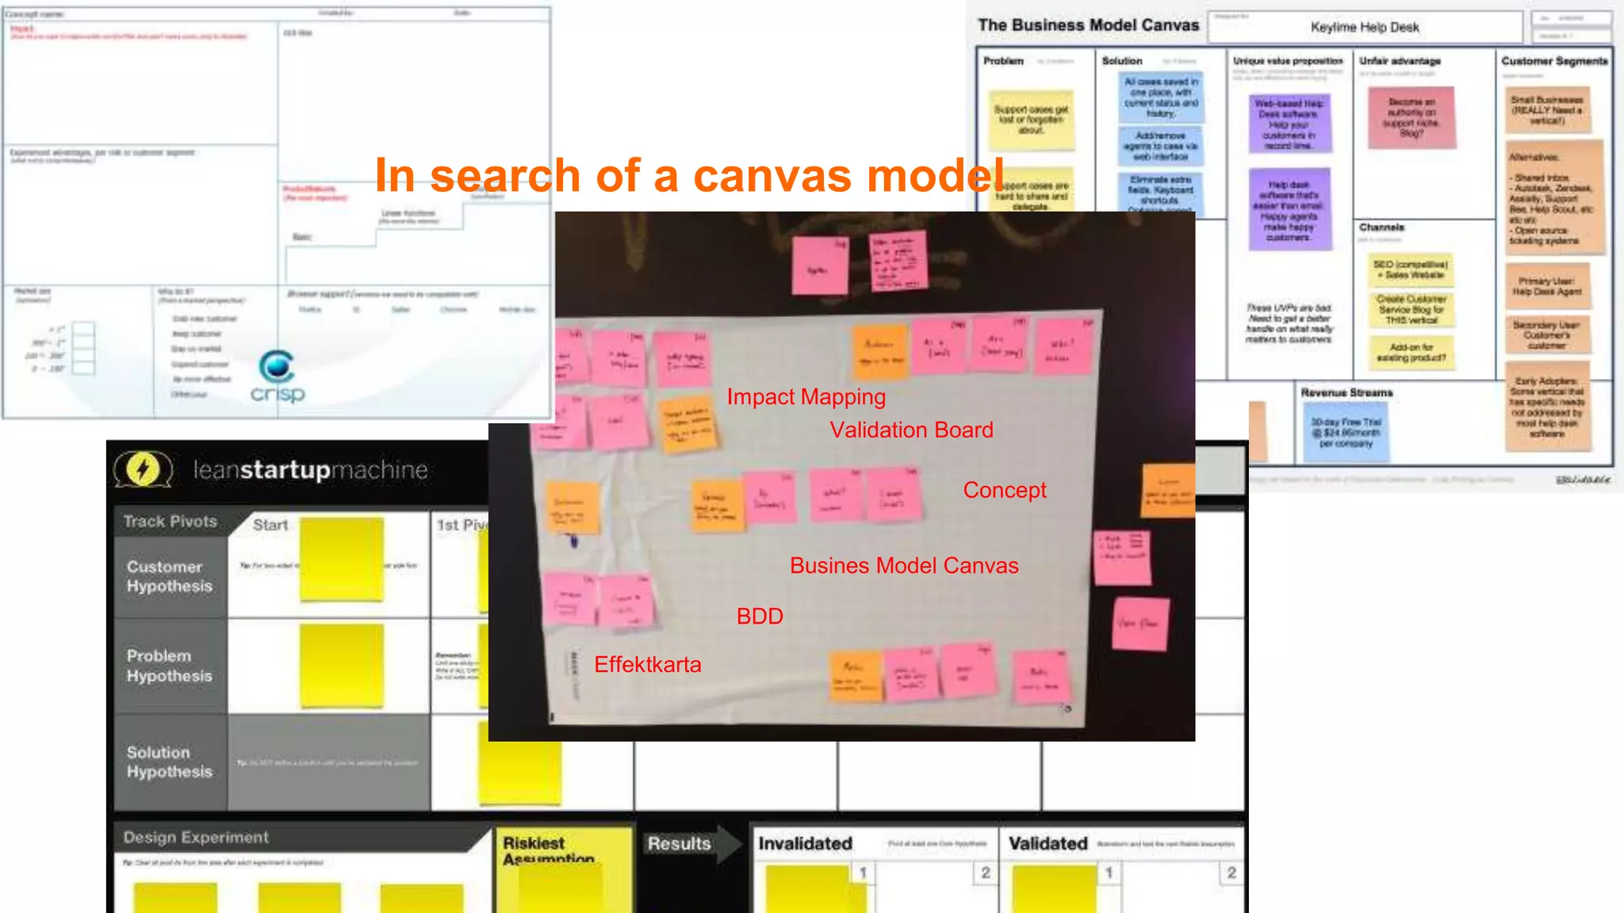Select the "Add-on for existing product?" note

(1411, 353)
